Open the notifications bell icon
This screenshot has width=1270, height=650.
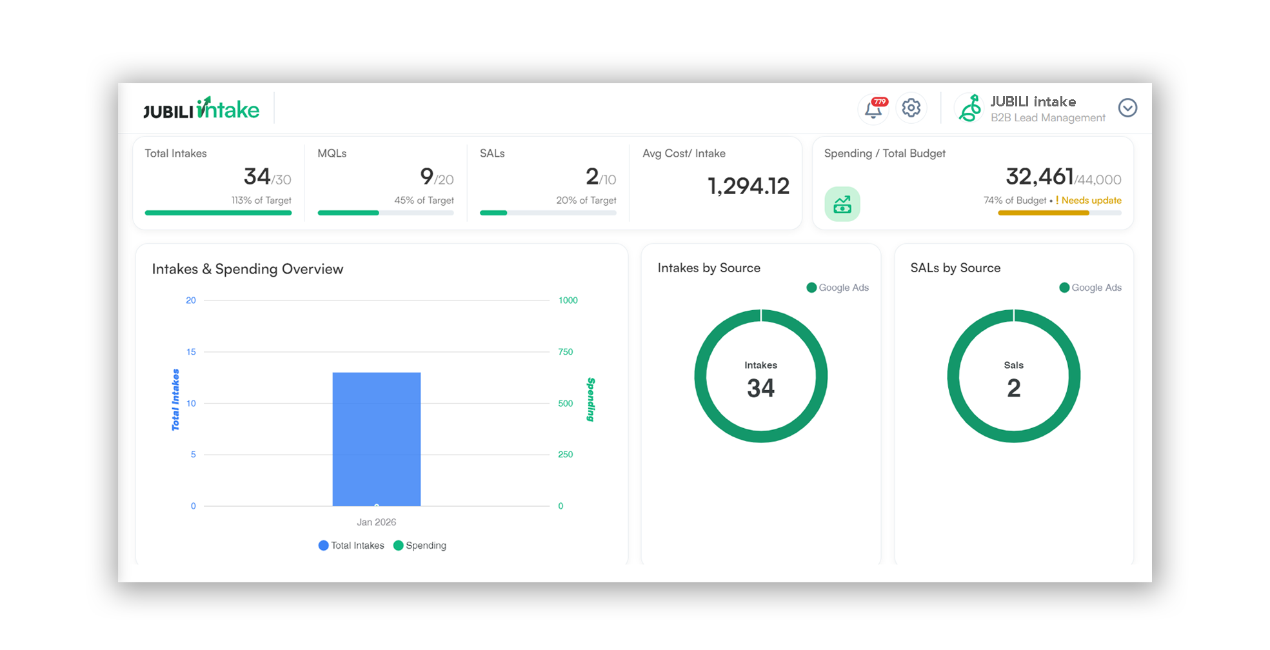[873, 110]
